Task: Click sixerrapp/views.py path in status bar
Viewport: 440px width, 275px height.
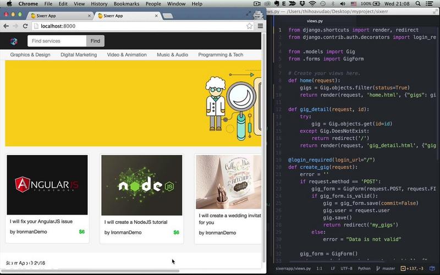Action: click(293, 268)
